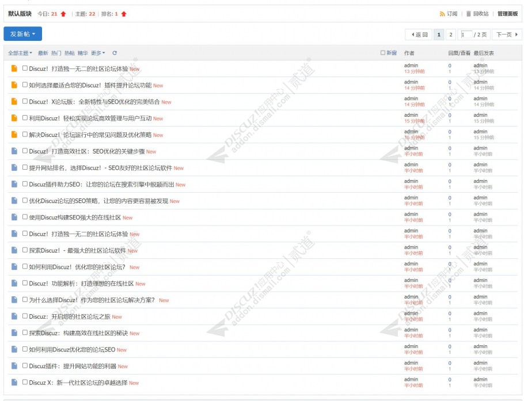
Task: Sort by 作者 column header
Action: coord(409,53)
